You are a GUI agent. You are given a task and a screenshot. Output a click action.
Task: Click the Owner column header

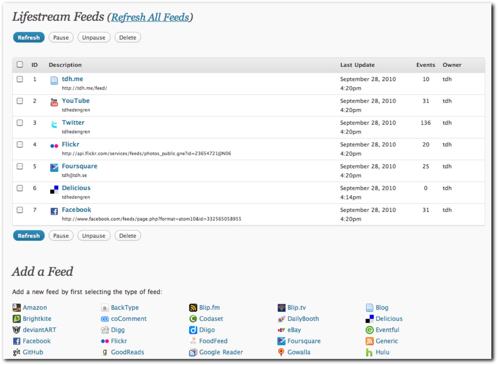(x=452, y=65)
